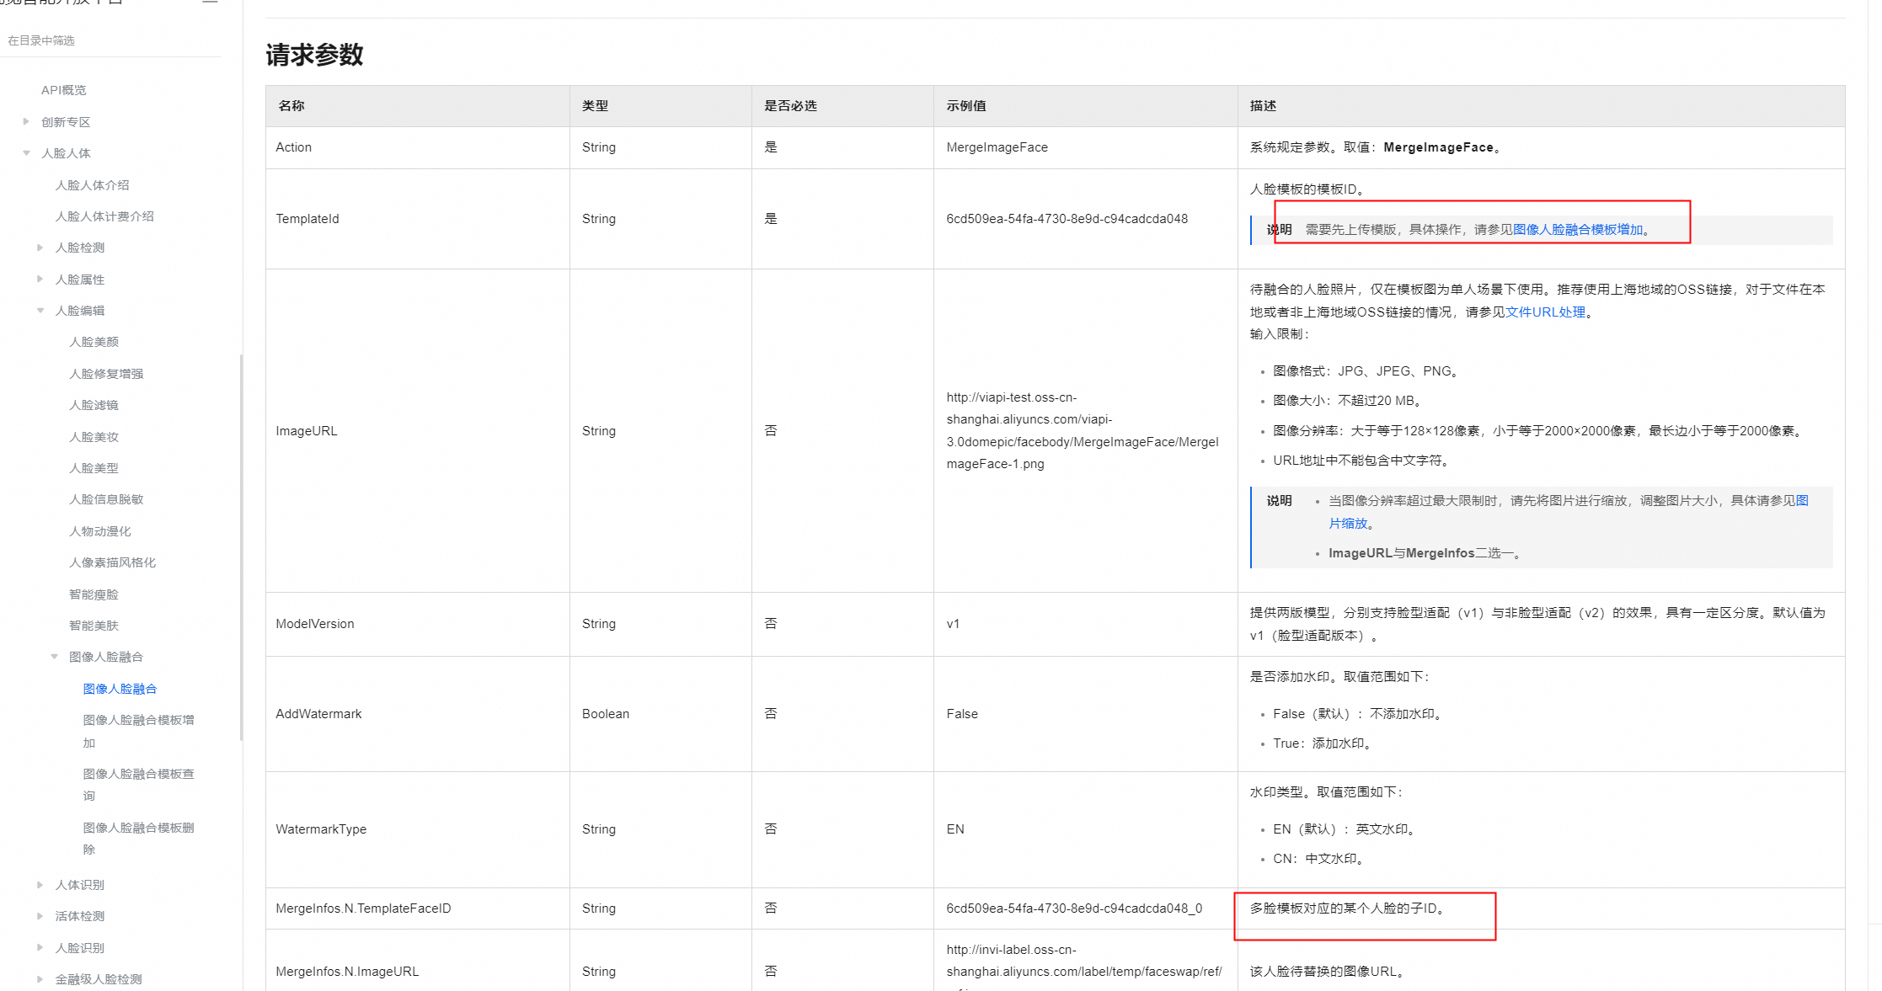Filter the catalog via 在目录中筛选 field

click(110, 40)
